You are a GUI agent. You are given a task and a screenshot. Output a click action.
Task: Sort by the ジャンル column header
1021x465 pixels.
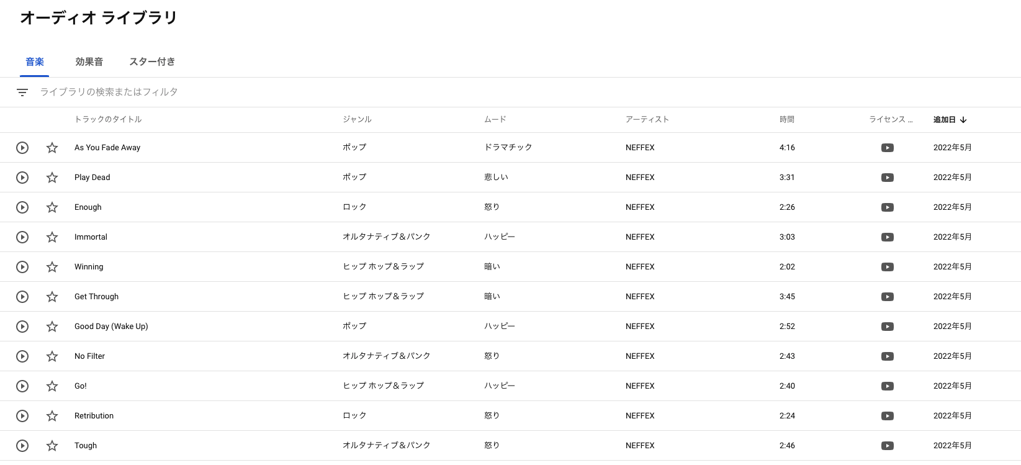coord(357,119)
